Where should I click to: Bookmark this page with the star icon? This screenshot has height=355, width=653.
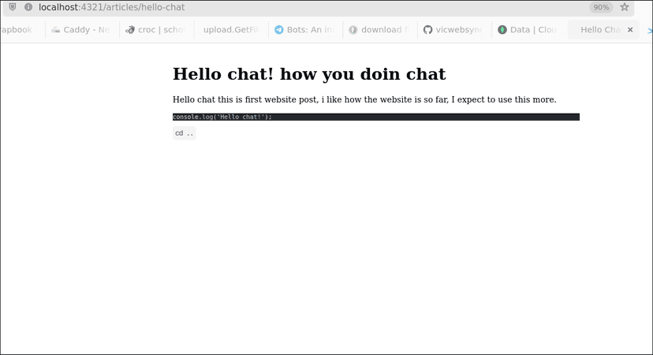625,7
